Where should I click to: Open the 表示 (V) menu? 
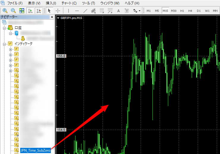click(x=34, y=3)
